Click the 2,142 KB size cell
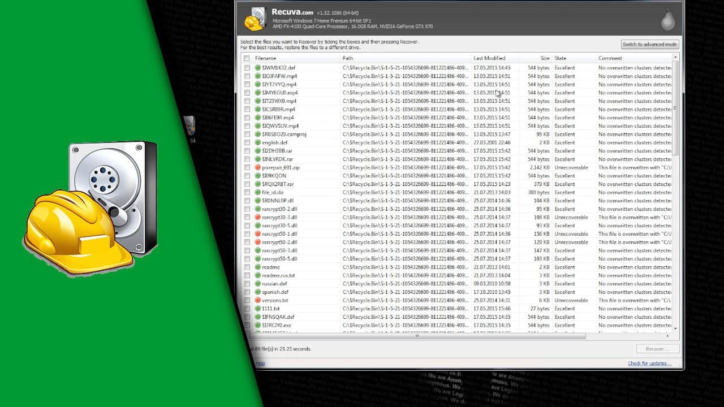Screen dimensions: 724x407 tap(540, 167)
